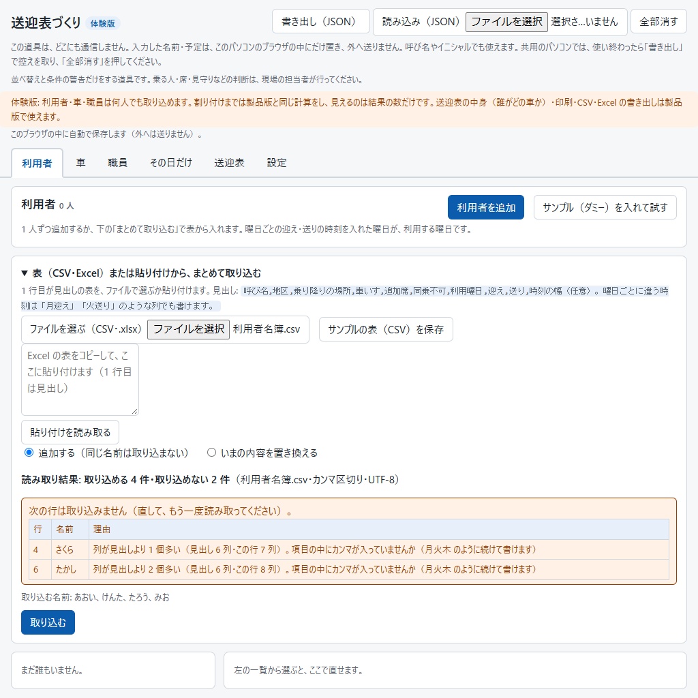
Task: Click the header-columns hint starting 呼び名,地区
Action: 344,299
